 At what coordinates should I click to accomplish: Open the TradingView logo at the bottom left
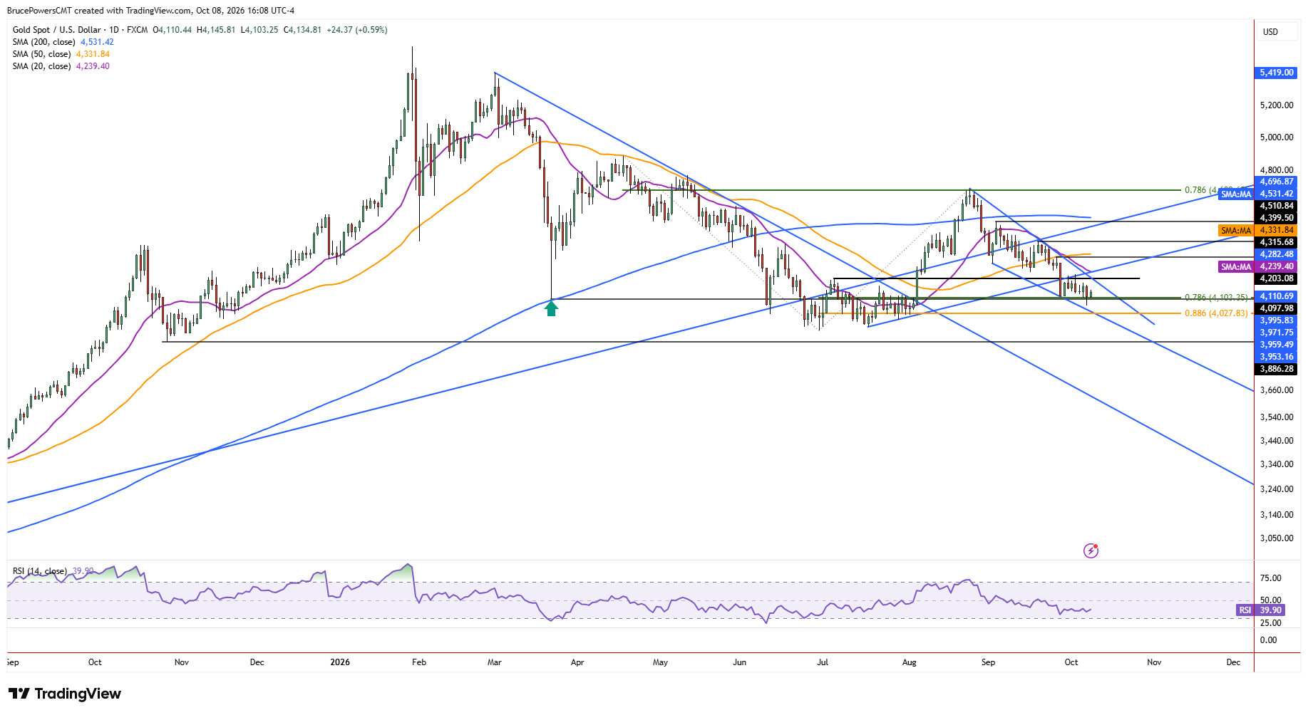point(65,694)
